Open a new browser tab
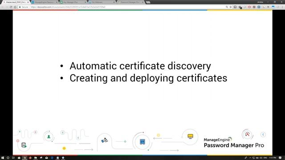This screenshot has height=160, width=285. click(x=148, y=2)
